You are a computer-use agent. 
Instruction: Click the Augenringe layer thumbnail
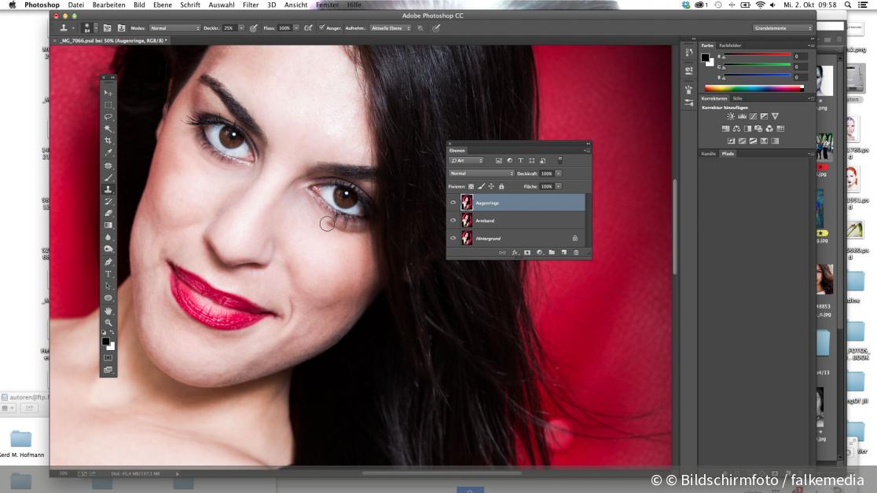point(467,203)
